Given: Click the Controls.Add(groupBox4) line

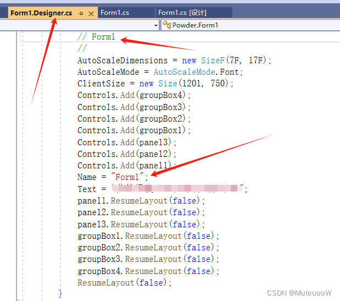Looking at the screenshot, I should click(x=134, y=95).
